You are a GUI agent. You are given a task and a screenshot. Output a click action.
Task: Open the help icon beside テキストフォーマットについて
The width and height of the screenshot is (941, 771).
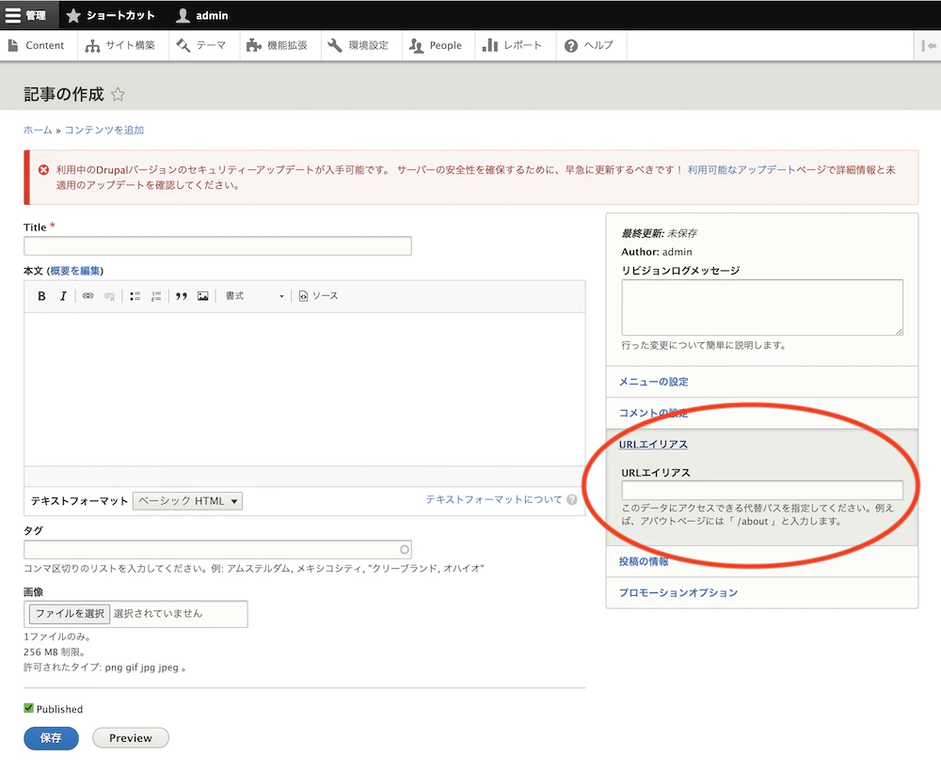572,499
